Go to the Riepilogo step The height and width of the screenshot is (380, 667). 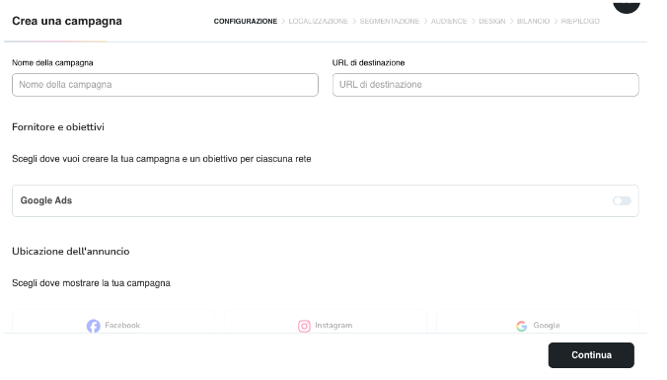[x=580, y=22]
